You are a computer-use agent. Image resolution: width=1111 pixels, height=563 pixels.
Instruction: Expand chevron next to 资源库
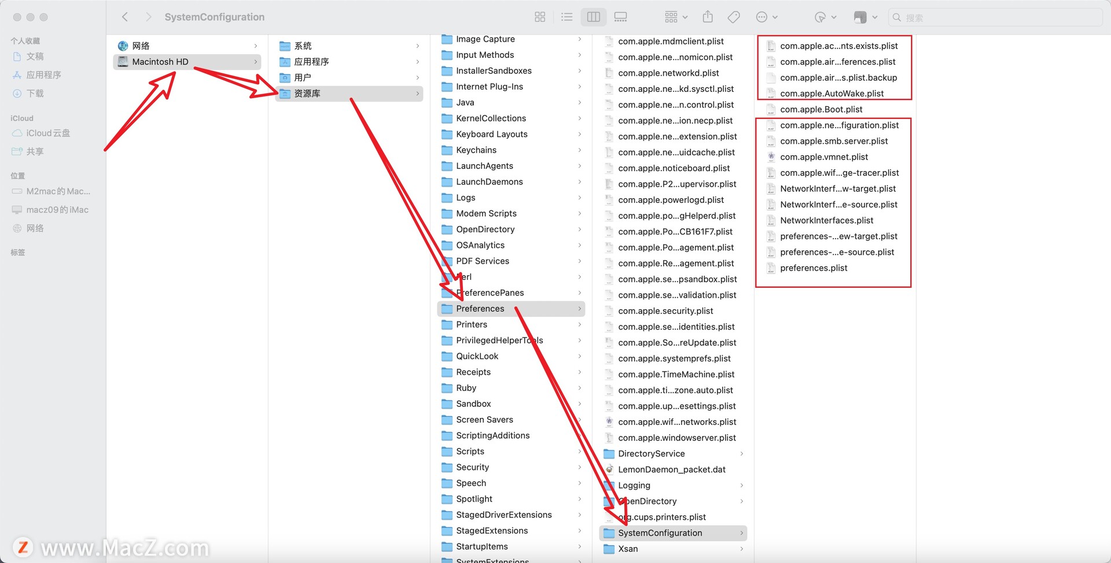[x=418, y=94]
